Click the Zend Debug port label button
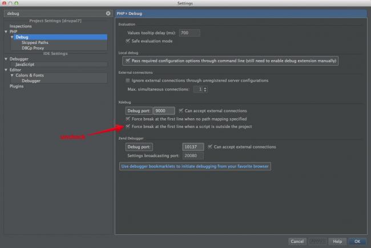Image resolution: width=371 pixels, height=248 pixels. [x=139, y=147]
